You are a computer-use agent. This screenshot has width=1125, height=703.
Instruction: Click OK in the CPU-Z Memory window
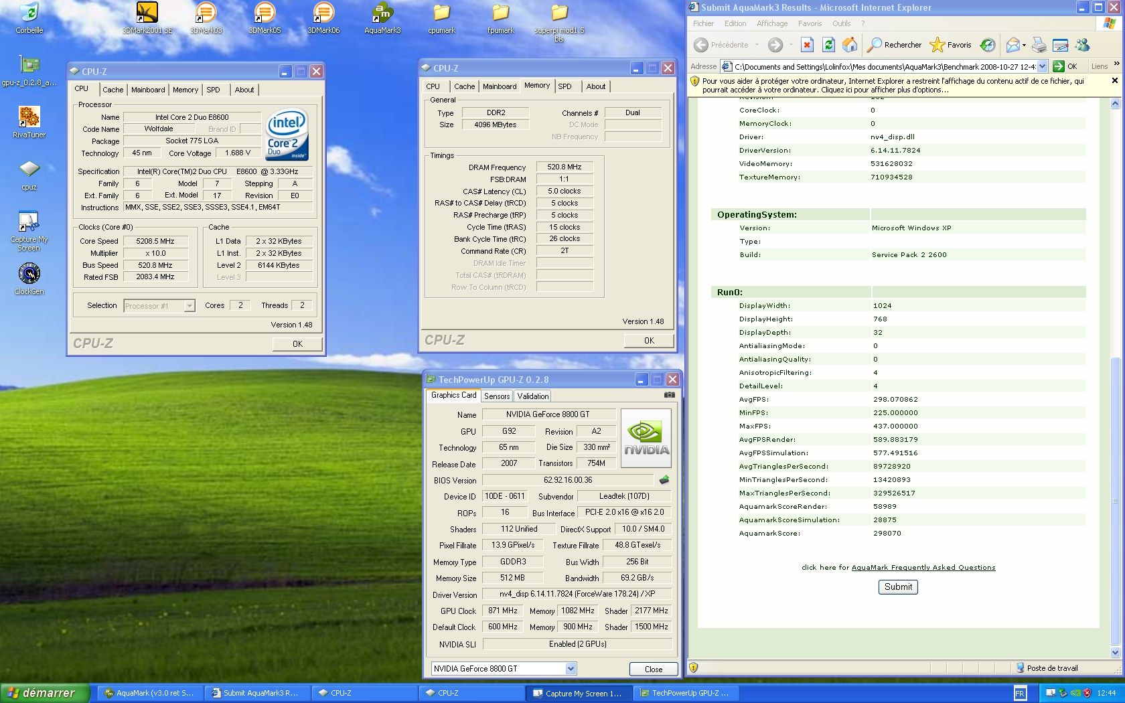click(649, 340)
